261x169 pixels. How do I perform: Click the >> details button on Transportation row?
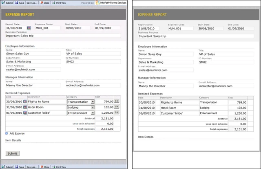(x=117, y=101)
